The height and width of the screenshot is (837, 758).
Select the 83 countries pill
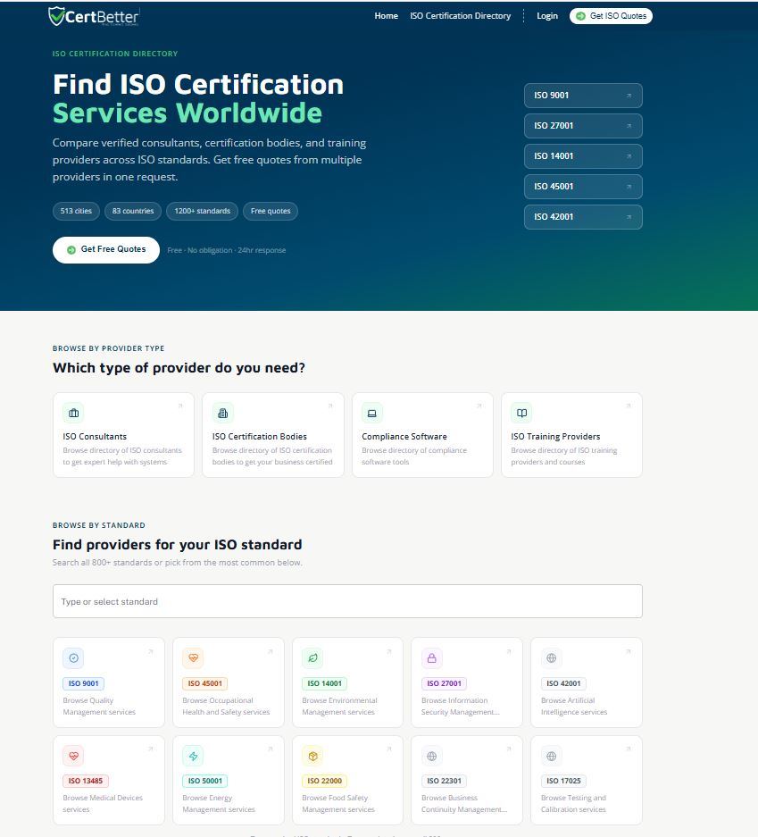pyautogui.click(x=133, y=211)
